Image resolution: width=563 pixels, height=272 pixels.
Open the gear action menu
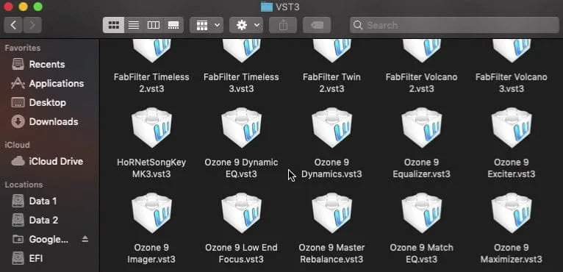[x=246, y=25]
